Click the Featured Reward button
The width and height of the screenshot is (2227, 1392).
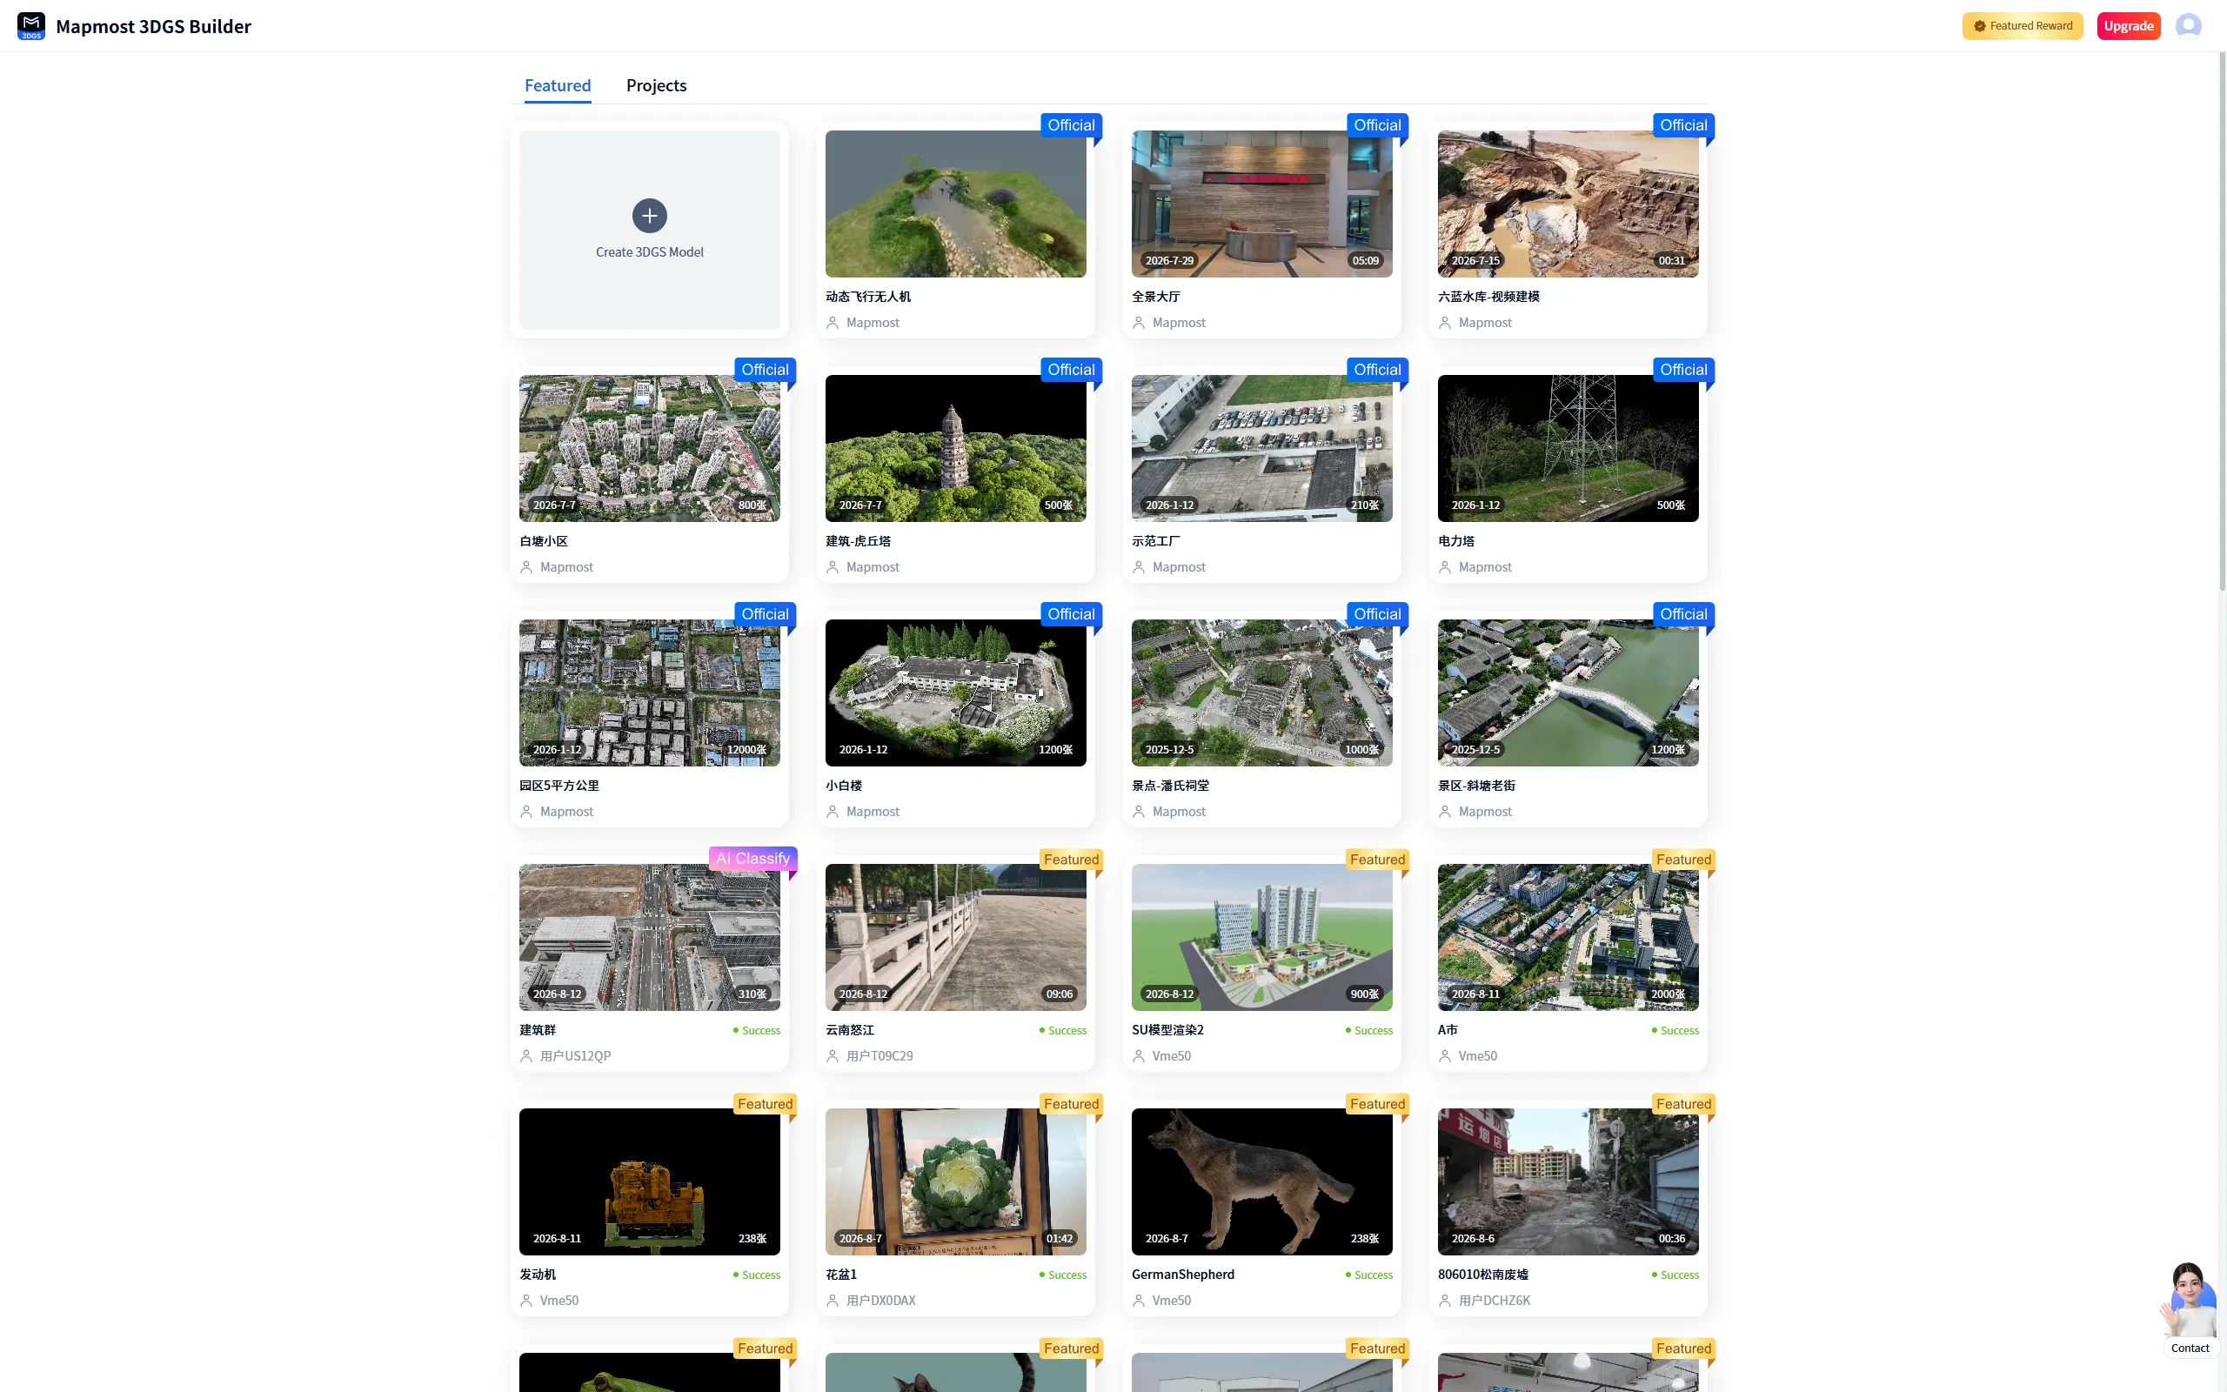click(x=2022, y=26)
